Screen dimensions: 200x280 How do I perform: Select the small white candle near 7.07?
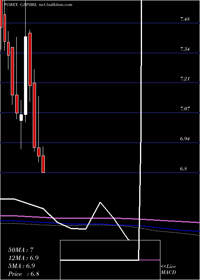point(21,118)
